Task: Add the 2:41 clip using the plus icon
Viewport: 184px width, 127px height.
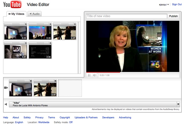Action: point(26,43)
